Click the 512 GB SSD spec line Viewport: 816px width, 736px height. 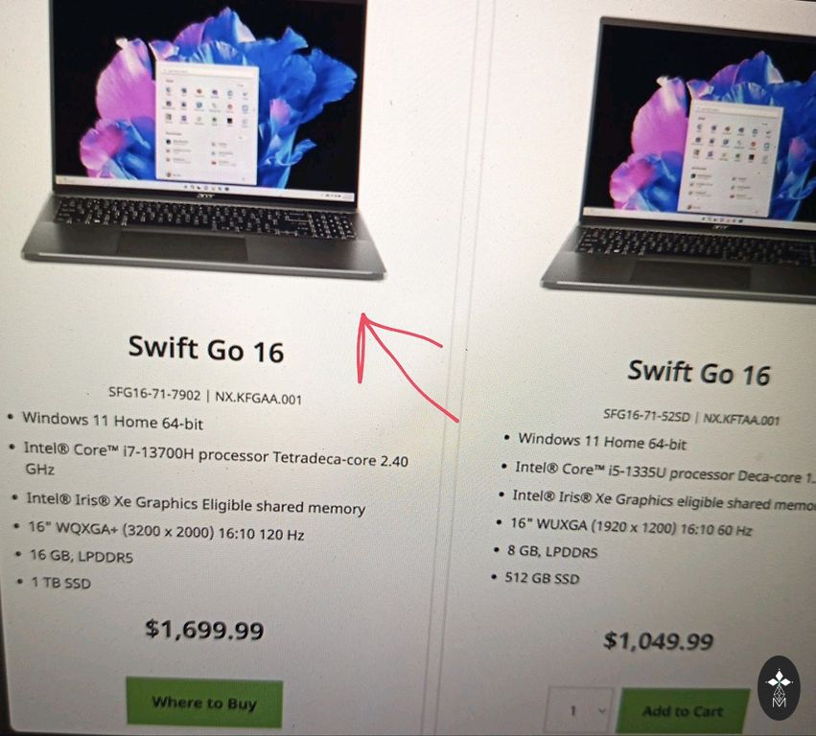(x=542, y=577)
